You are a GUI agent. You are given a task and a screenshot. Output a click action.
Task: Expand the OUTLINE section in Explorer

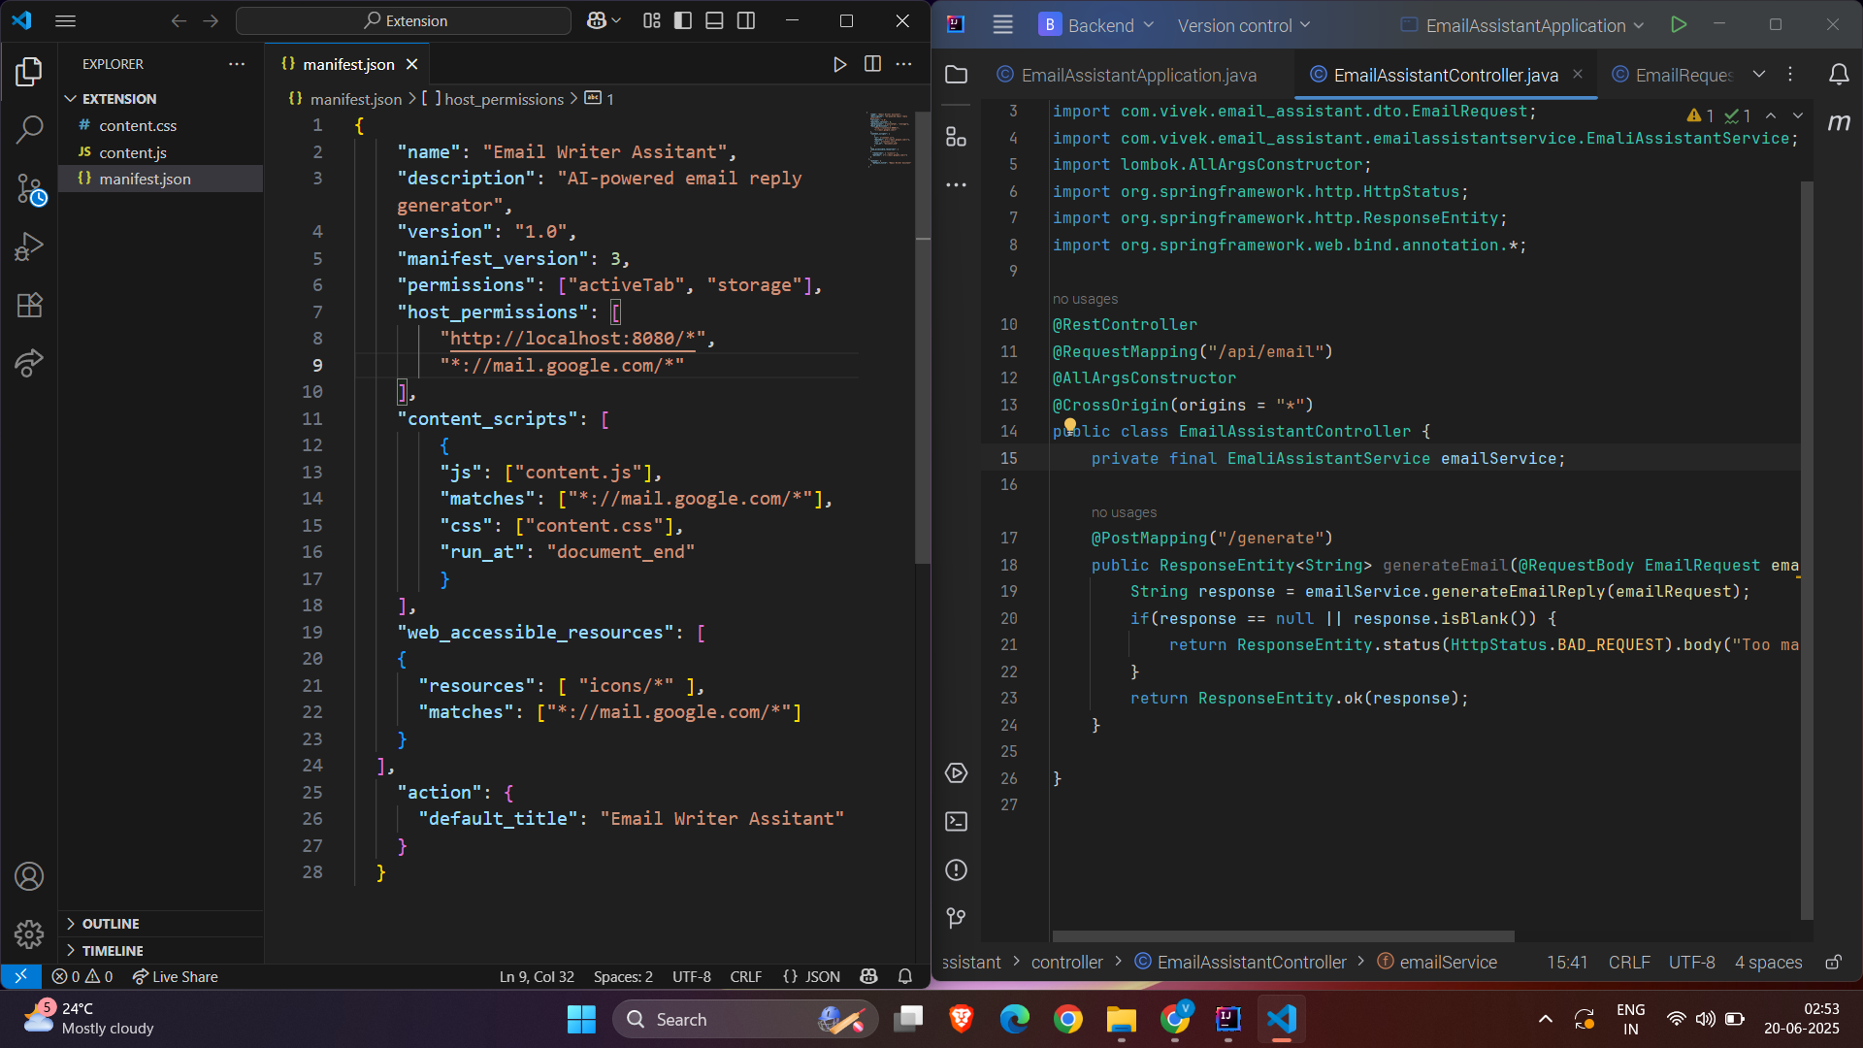[110, 924]
